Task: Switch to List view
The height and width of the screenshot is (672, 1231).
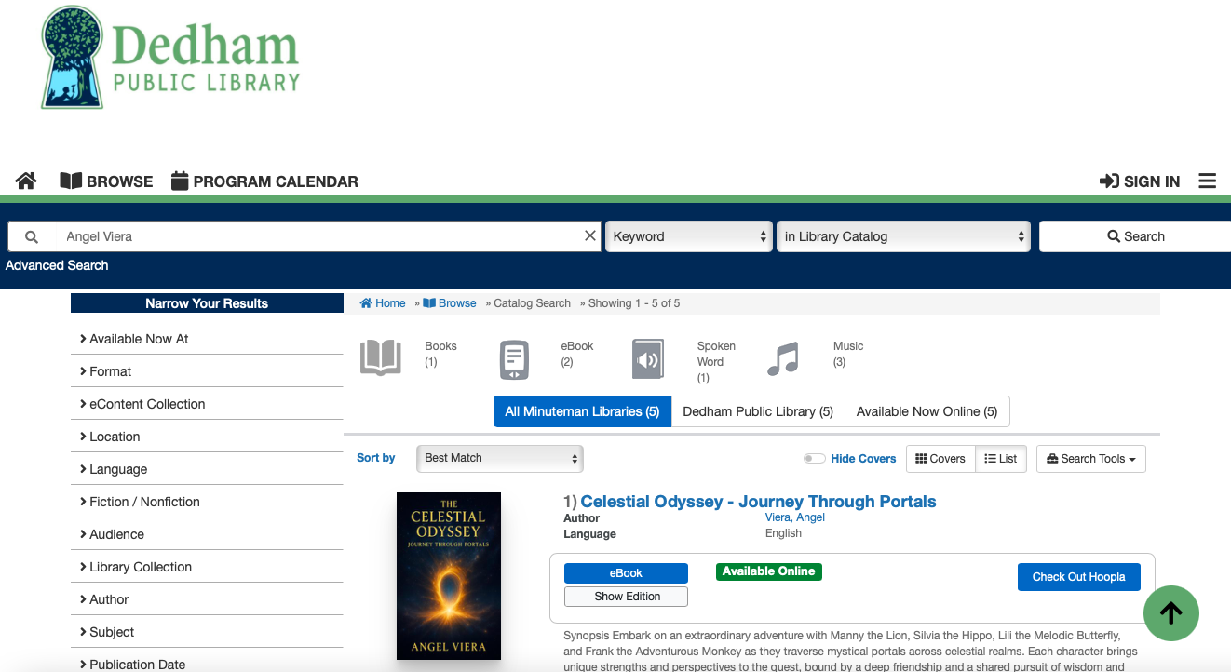Action: pyautogui.click(x=1001, y=459)
